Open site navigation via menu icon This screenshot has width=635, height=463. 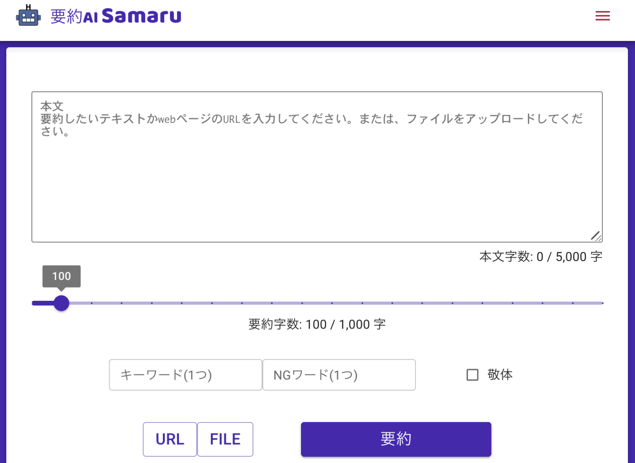click(x=602, y=16)
